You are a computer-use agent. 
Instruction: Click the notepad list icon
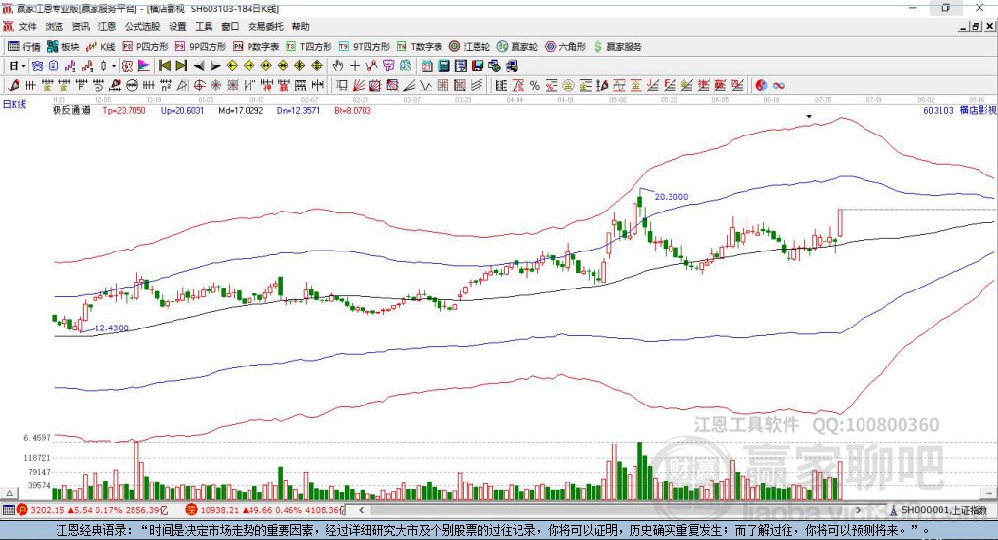(461, 66)
